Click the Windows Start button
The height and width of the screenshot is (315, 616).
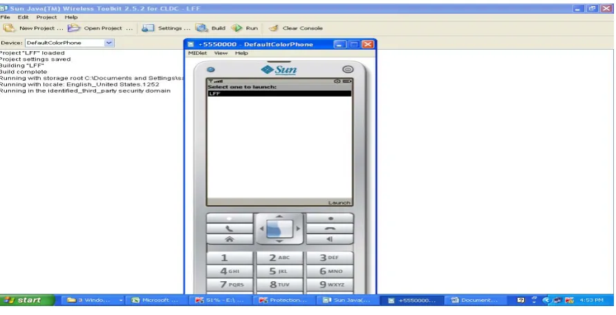click(x=27, y=300)
